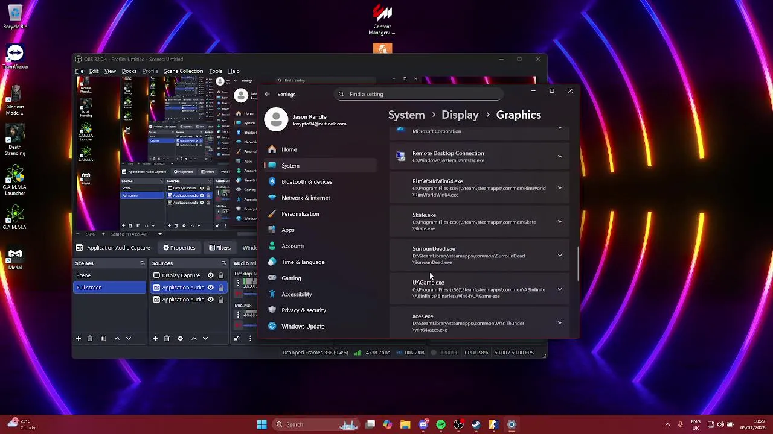Open Content Manager desktop shortcut

point(382,19)
